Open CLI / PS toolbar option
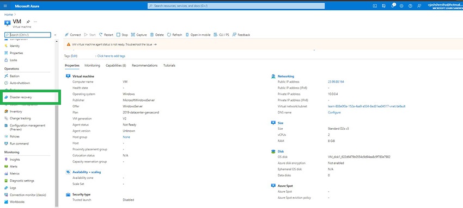The image size is (463, 208). (x=222, y=35)
